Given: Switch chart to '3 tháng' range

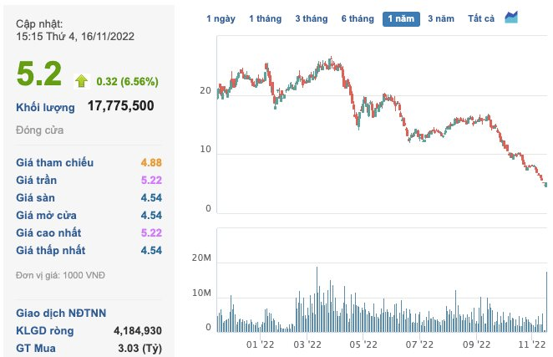Looking at the screenshot, I should [x=311, y=18].
